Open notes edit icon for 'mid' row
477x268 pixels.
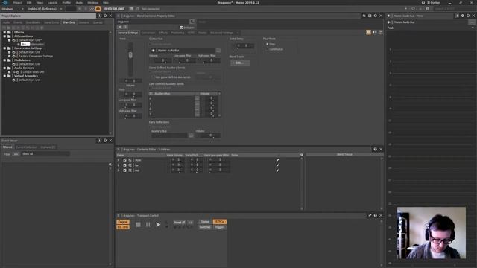[x=278, y=170]
